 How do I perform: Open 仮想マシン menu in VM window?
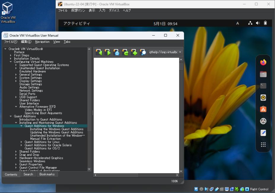click(78, 10)
